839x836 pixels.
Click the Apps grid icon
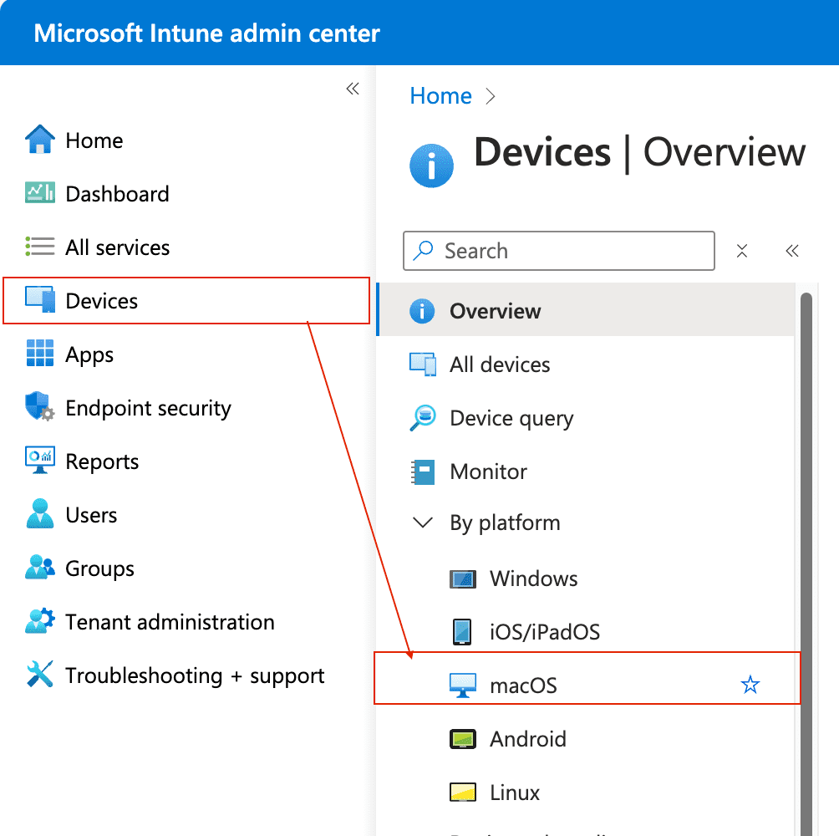click(x=39, y=354)
